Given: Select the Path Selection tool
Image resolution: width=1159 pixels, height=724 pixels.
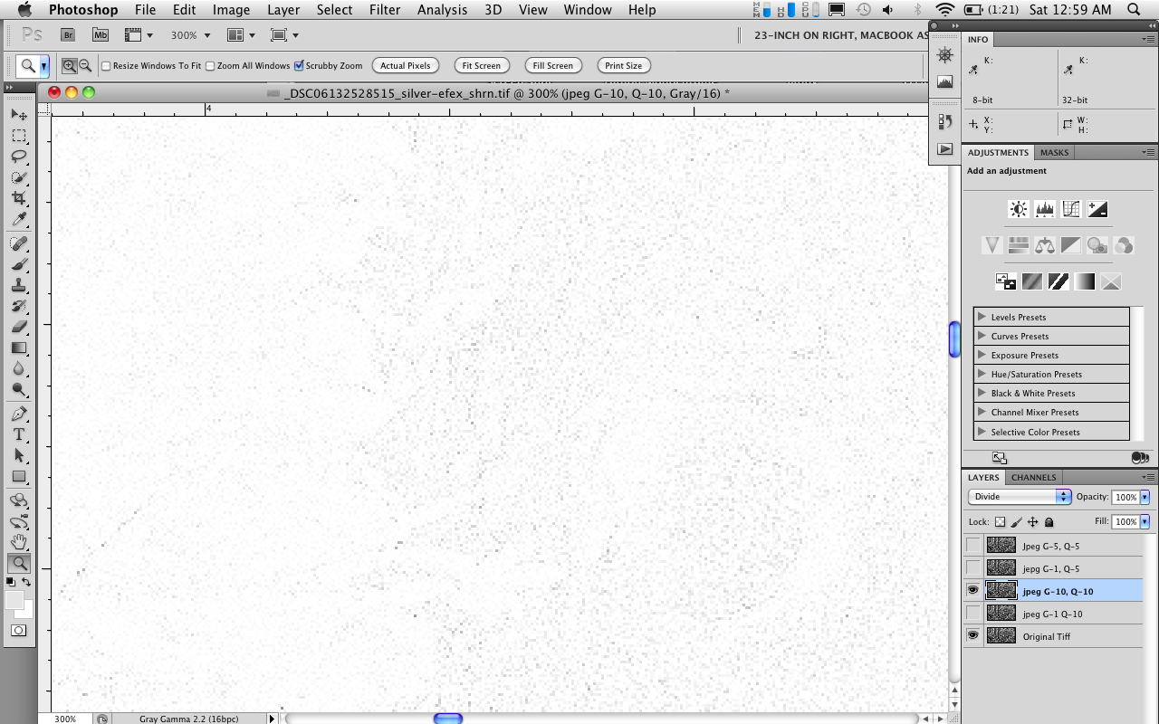Looking at the screenshot, I should 19,455.
